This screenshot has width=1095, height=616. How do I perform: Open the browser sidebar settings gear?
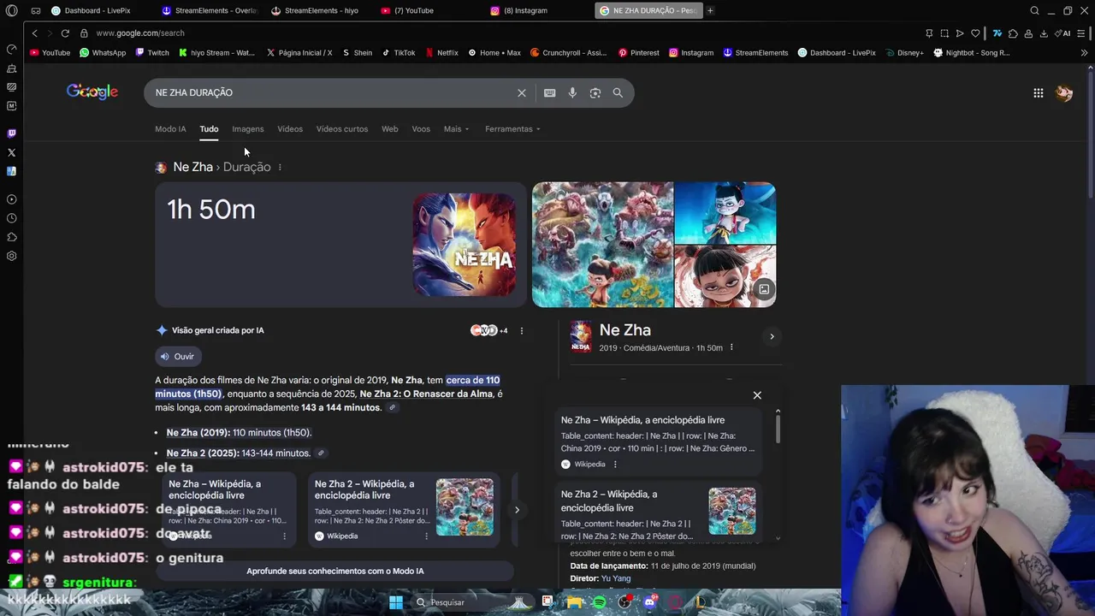pyautogui.click(x=11, y=256)
